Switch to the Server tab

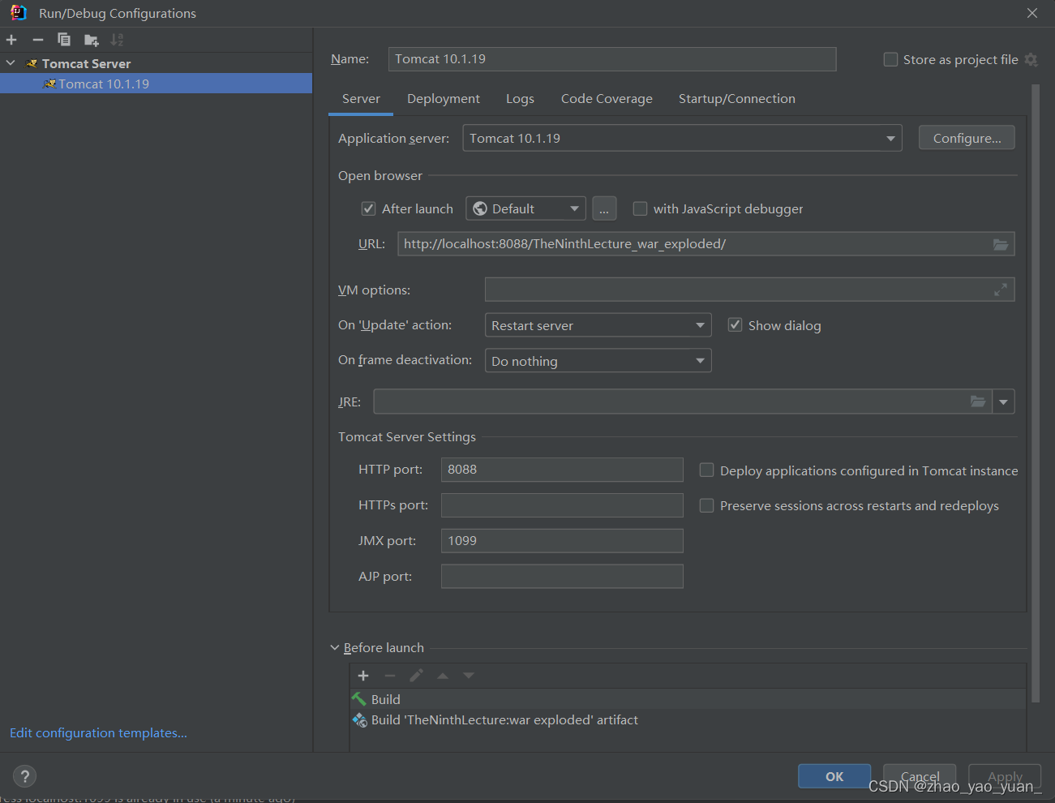pos(361,99)
